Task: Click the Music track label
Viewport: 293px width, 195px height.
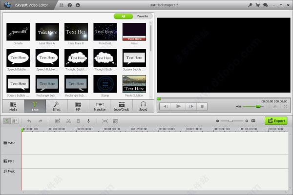Action: (x=9, y=171)
